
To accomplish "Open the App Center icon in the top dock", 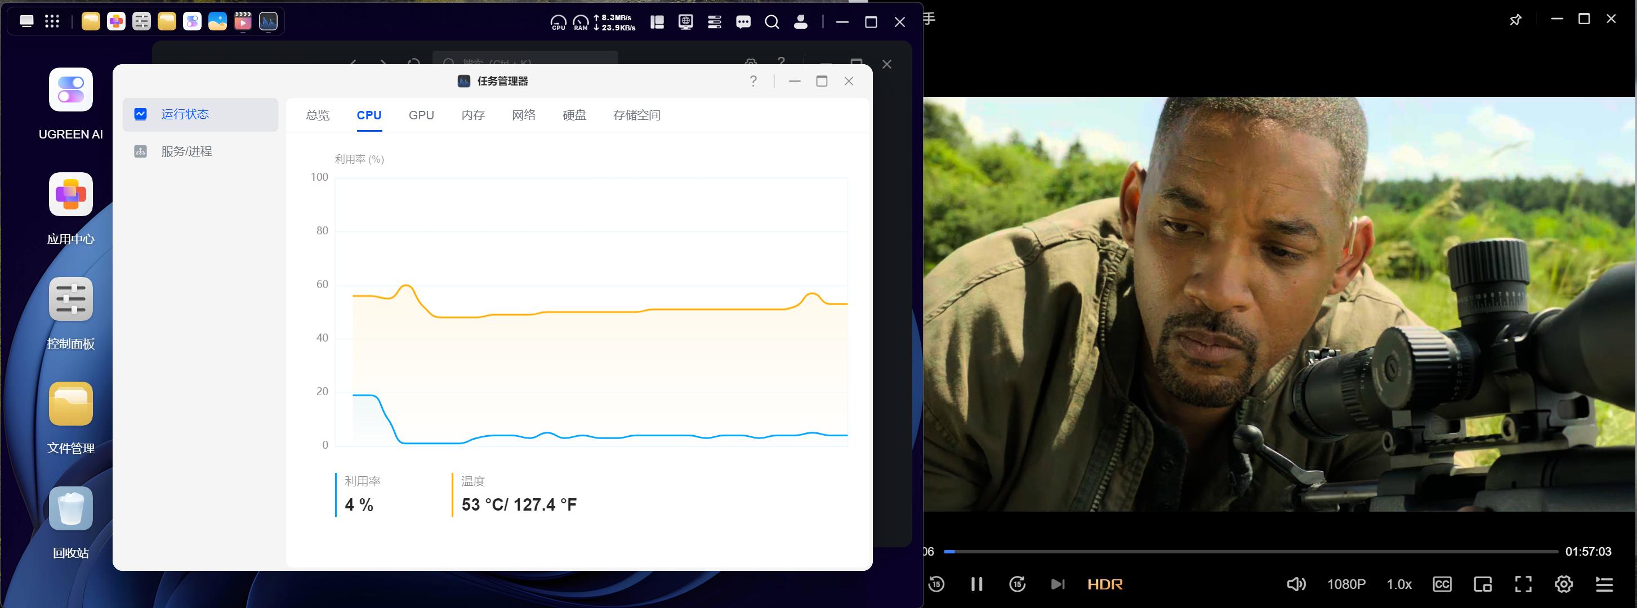I will 117,21.
